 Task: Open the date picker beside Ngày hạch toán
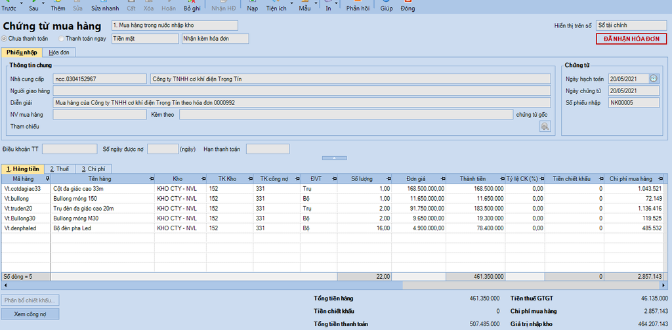coord(653,79)
